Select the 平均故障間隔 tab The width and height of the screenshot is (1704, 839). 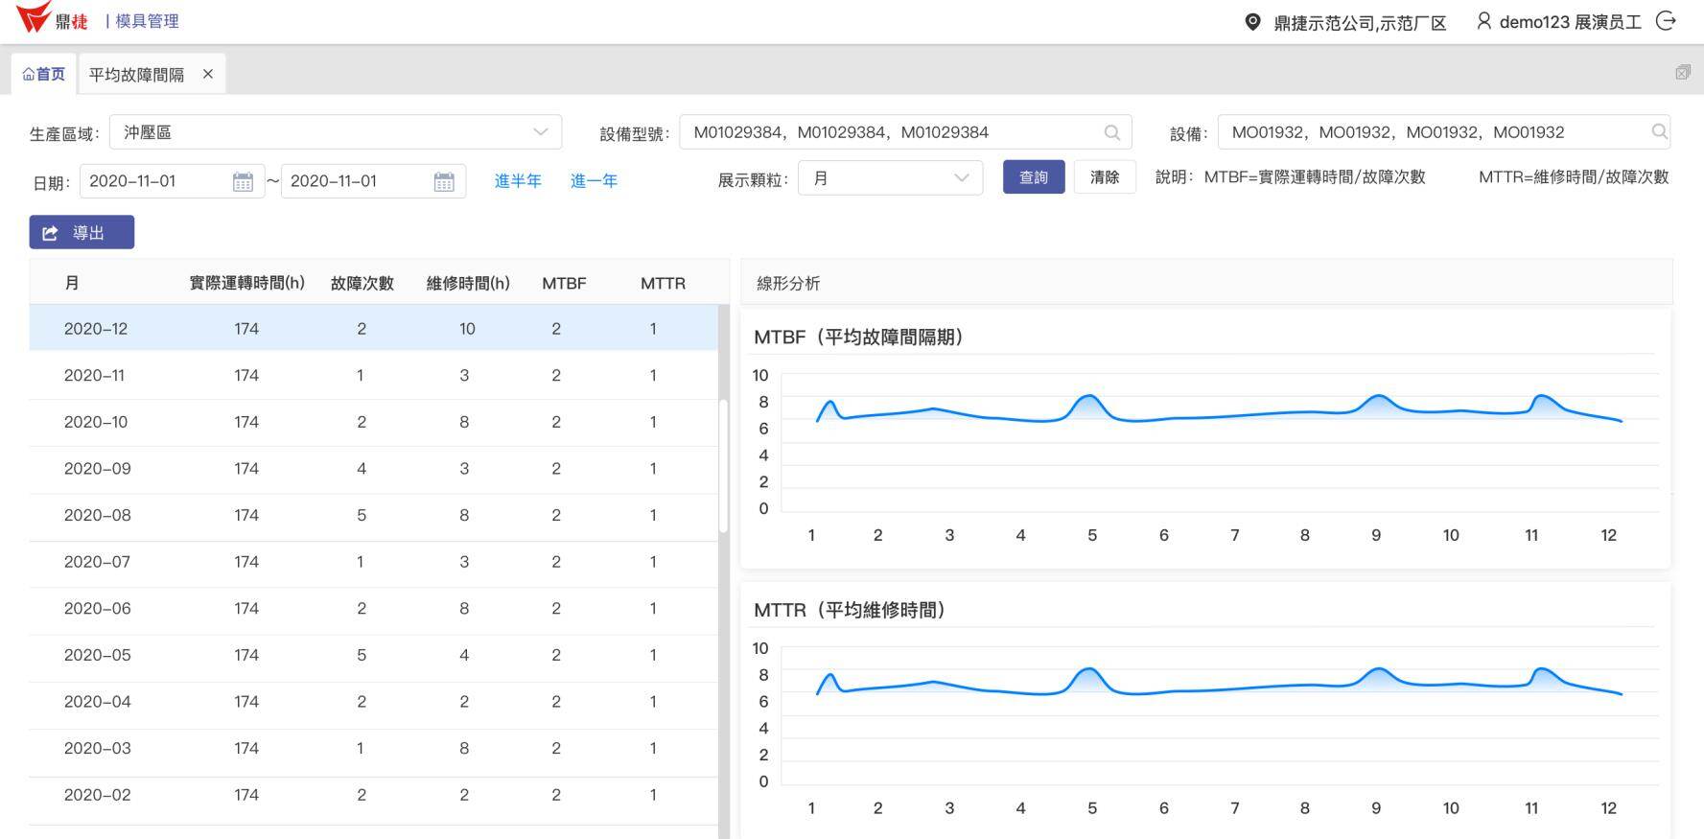click(136, 74)
